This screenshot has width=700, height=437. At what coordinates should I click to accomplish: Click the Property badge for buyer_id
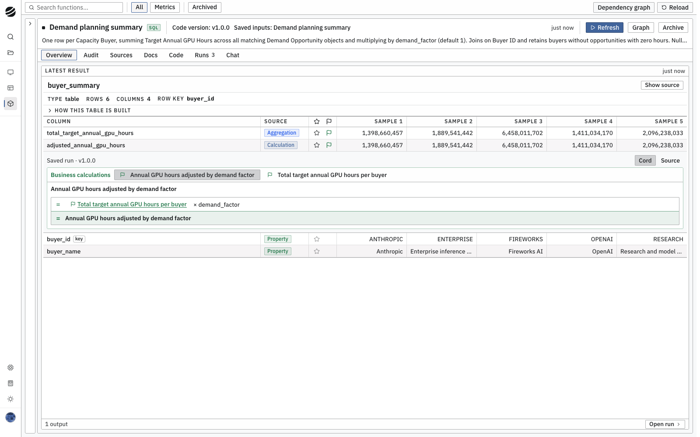coord(278,239)
